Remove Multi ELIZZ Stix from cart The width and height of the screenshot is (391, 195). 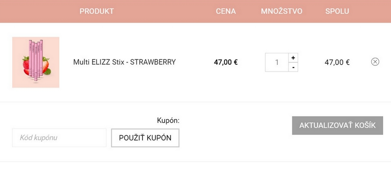[x=375, y=62]
